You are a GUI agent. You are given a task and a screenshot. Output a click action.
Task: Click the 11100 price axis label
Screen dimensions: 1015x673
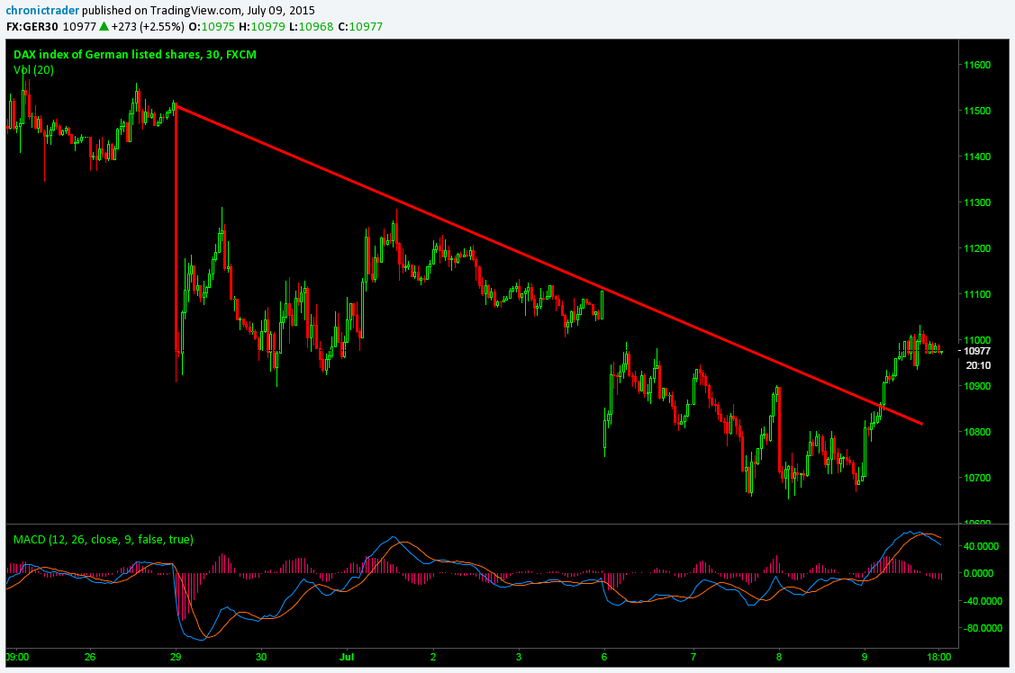(977, 294)
